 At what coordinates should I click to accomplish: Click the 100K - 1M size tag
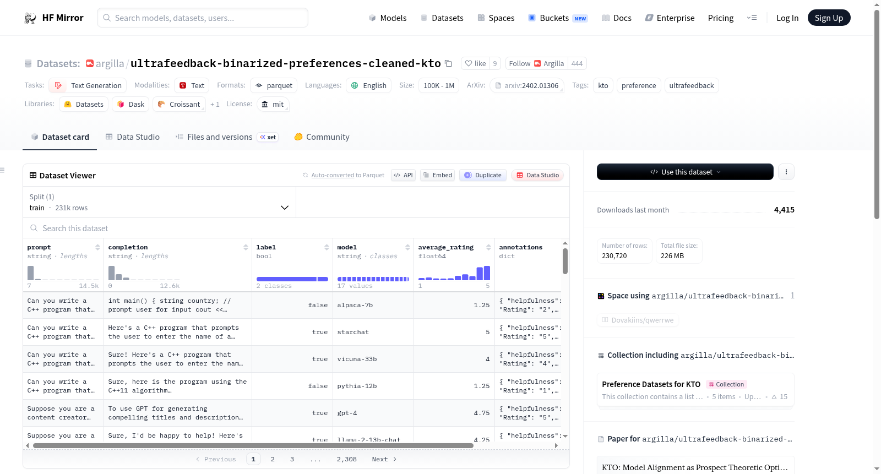click(x=439, y=85)
